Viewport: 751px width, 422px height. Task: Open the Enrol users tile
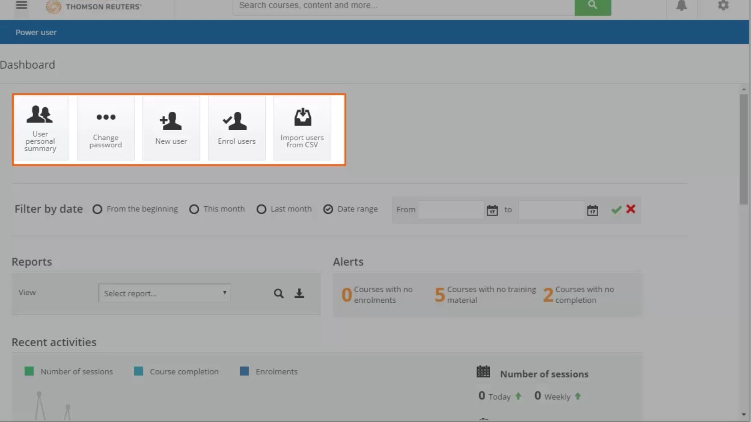tap(236, 128)
